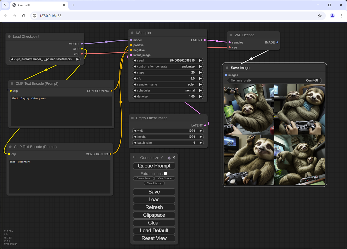Click the VAE Decode IMAGE output socket

coord(277,42)
